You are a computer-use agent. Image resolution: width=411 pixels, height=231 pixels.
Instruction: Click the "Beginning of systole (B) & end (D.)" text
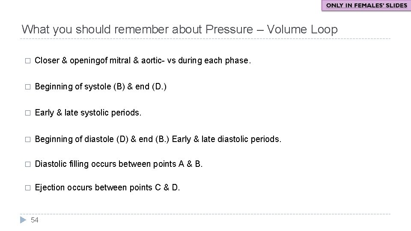point(101,87)
